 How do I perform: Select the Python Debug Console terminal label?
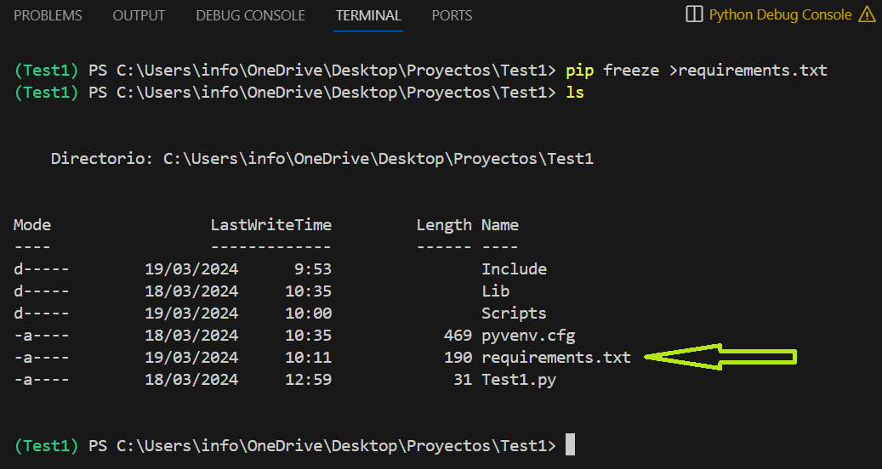[780, 14]
